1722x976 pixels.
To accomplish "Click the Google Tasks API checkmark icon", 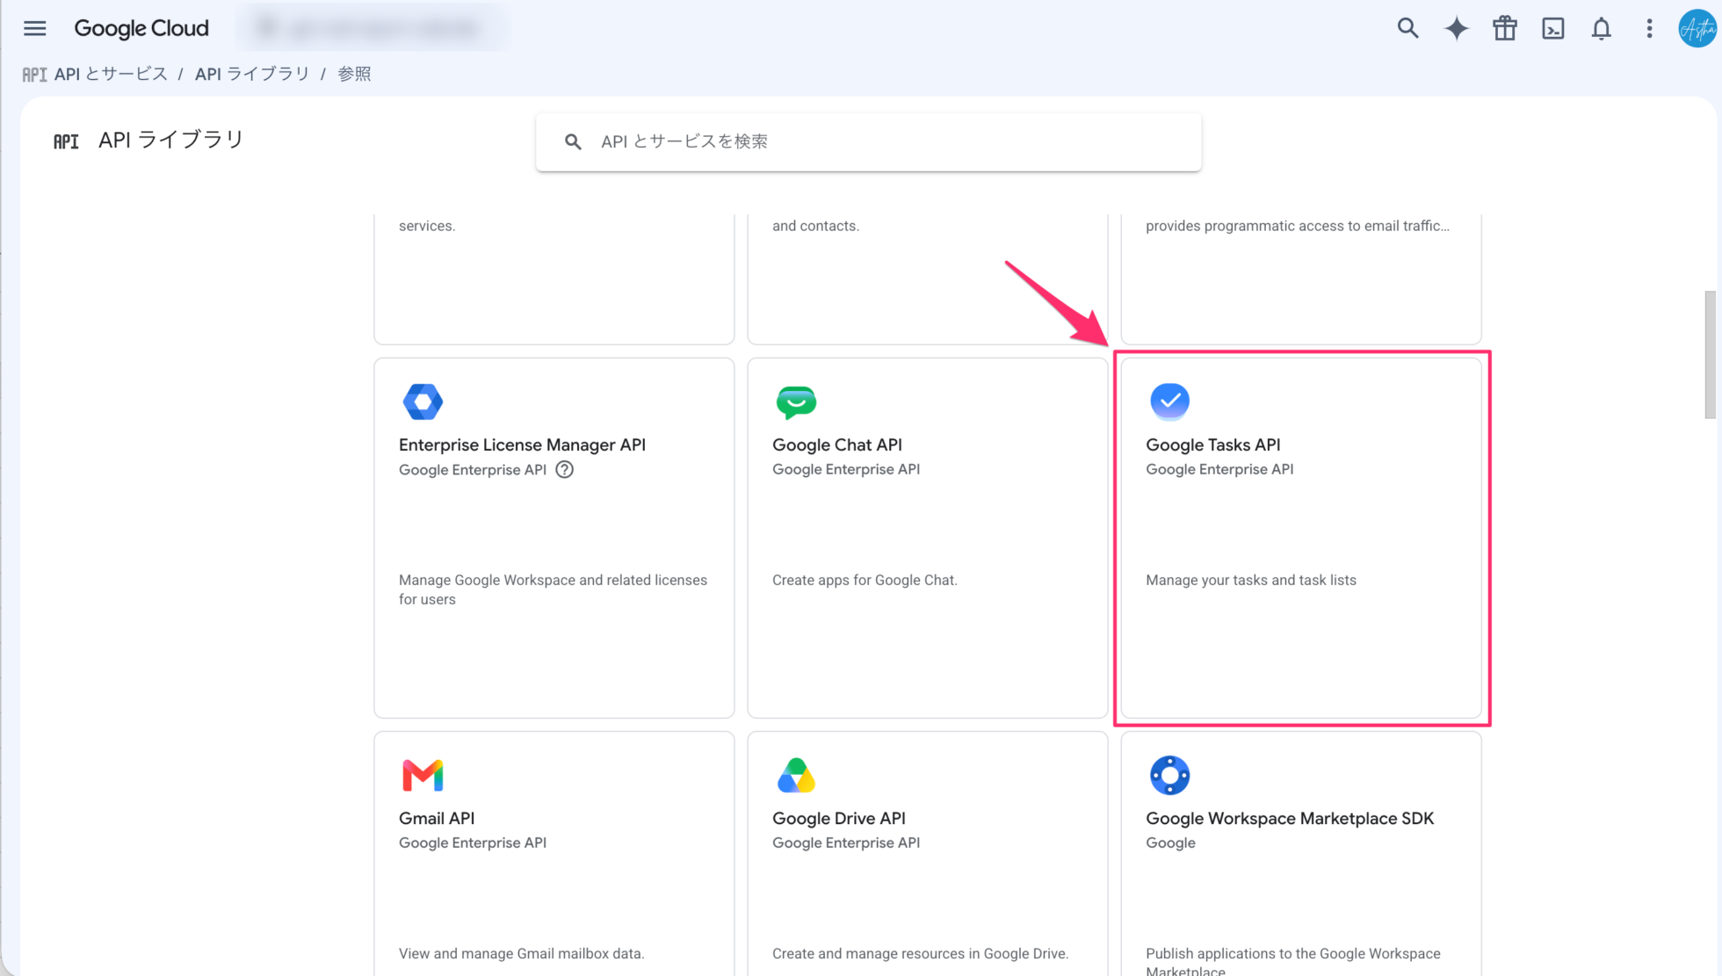I will coord(1169,401).
